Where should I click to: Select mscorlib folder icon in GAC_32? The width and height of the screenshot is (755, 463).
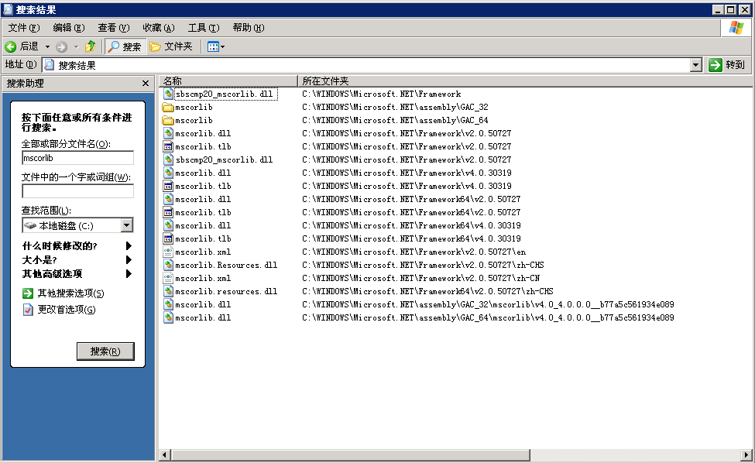point(168,107)
